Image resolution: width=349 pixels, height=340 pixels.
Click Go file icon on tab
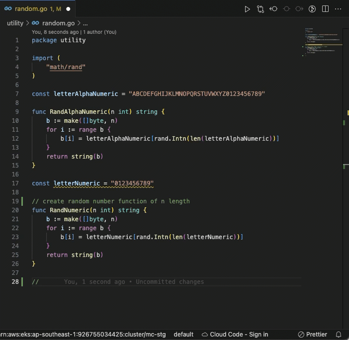[x=8, y=8]
